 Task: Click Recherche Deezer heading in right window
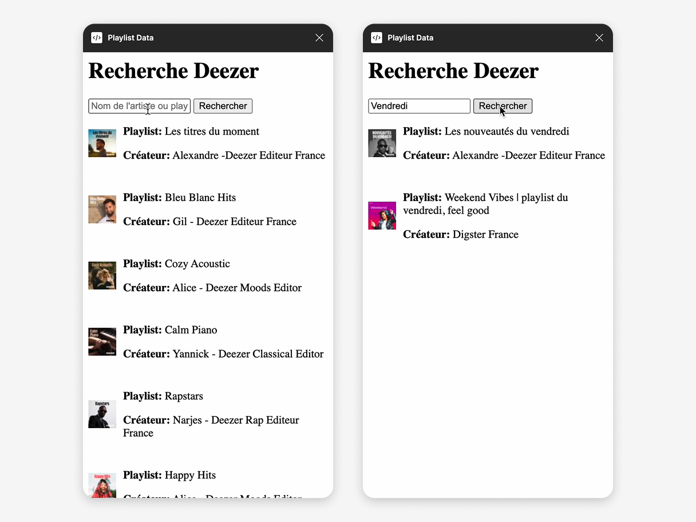[453, 71]
